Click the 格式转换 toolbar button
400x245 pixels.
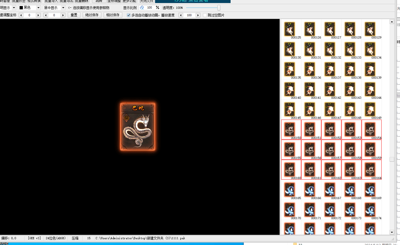34,1
